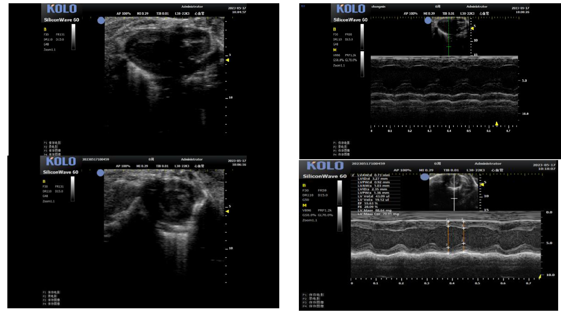Click the yellow time-axis arrow in the 10:00:26 M-mode
This screenshot has width=561, height=314.
click(496, 123)
